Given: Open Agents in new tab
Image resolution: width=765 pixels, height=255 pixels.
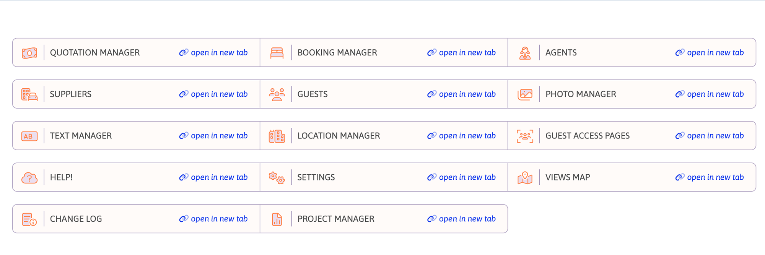Looking at the screenshot, I should coord(715,53).
